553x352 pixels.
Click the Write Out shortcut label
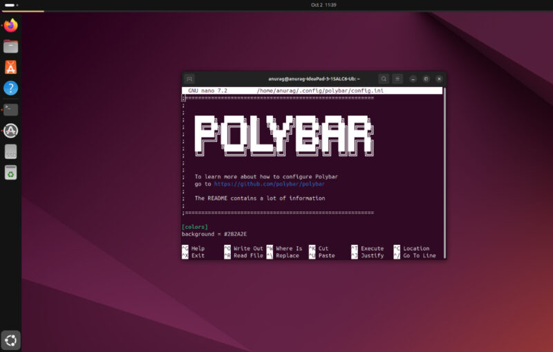tap(248, 249)
